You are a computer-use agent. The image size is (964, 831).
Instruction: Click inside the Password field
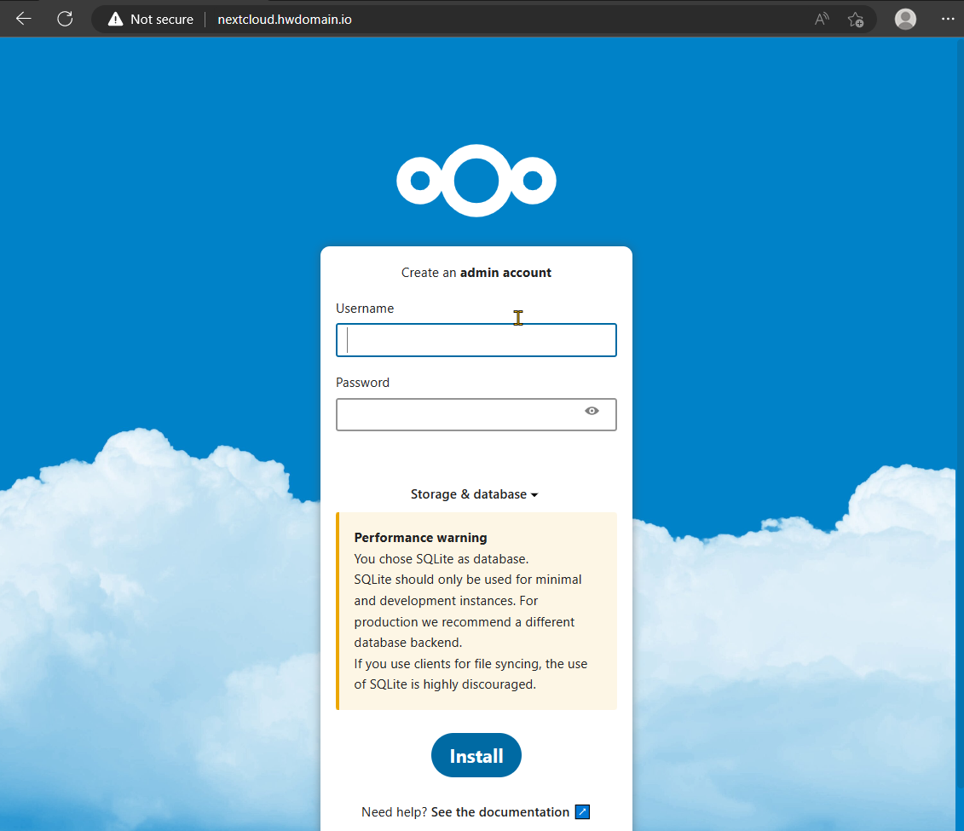[x=460, y=414]
